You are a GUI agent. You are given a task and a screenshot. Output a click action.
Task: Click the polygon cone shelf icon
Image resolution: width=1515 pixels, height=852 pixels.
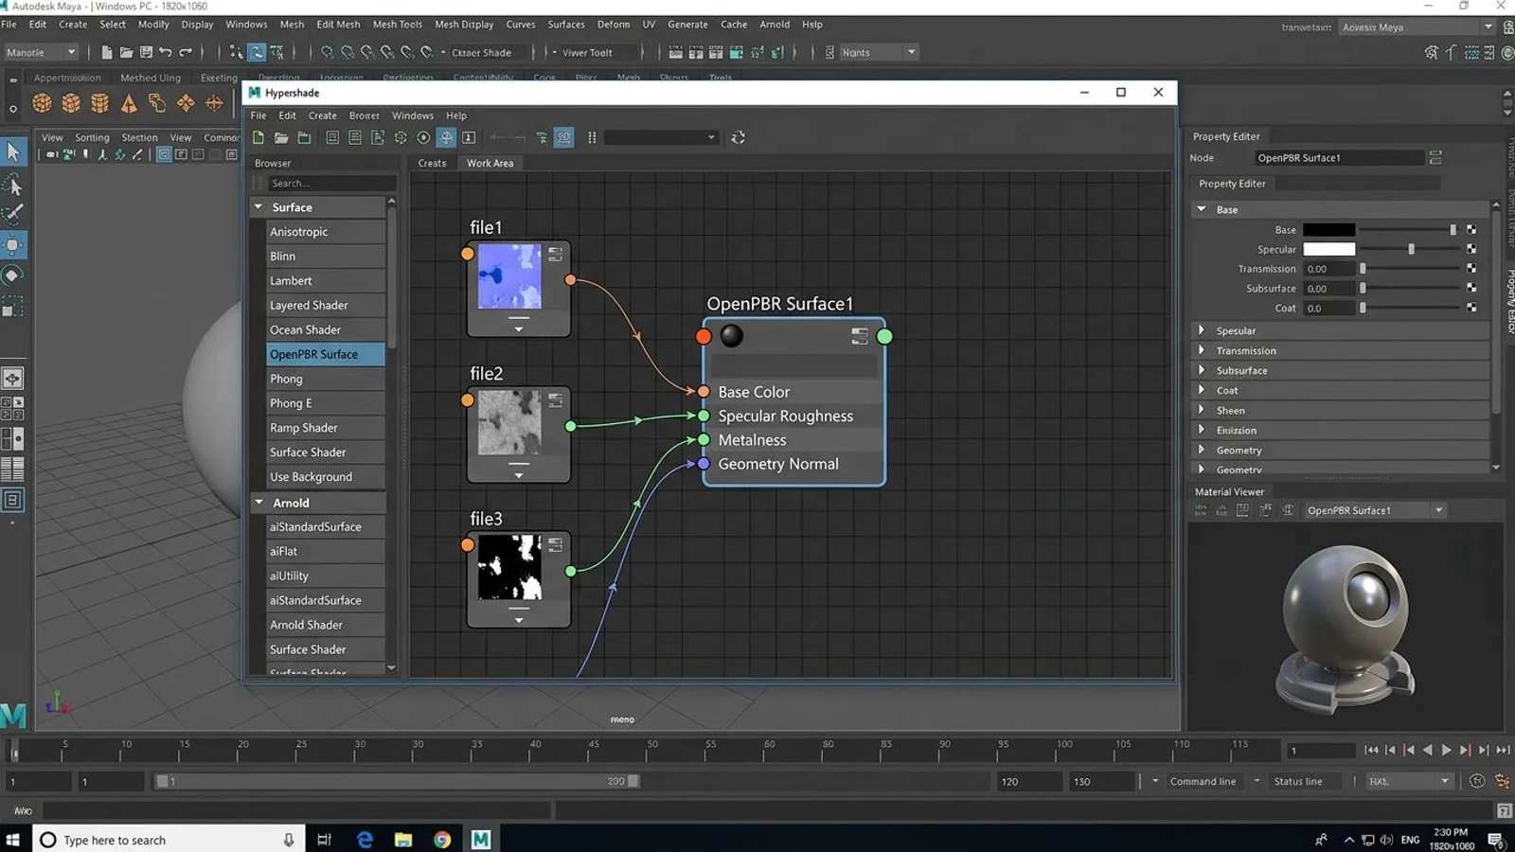[129, 103]
